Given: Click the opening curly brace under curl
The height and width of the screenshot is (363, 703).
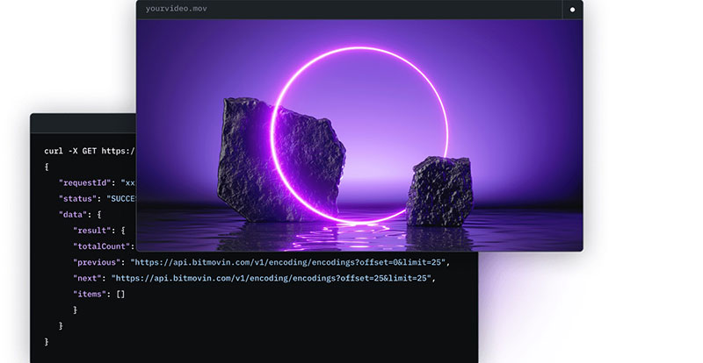Looking at the screenshot, I should (47, 167).
